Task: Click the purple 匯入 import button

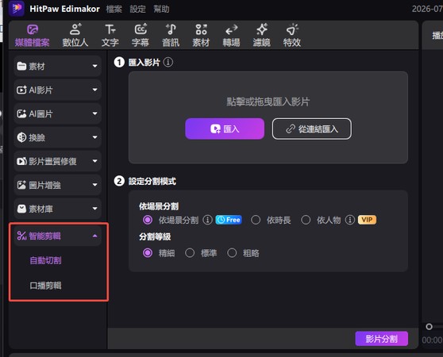Action: pos(225,129)
